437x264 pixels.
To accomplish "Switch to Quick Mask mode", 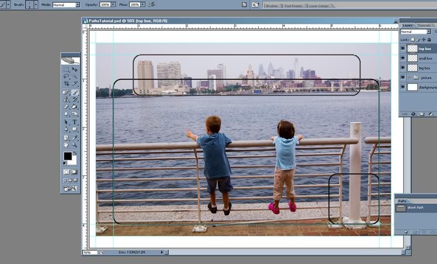I will click(x=74, y=172).
